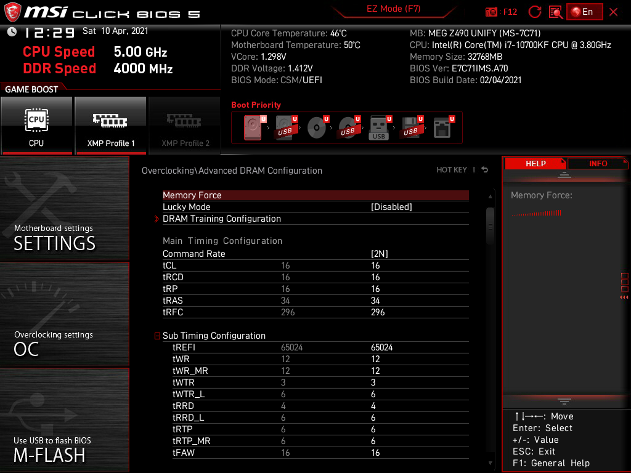This screenshot has height=473, width=631.
Task: Click the clock icon beside the time
Action: (12, 32)
